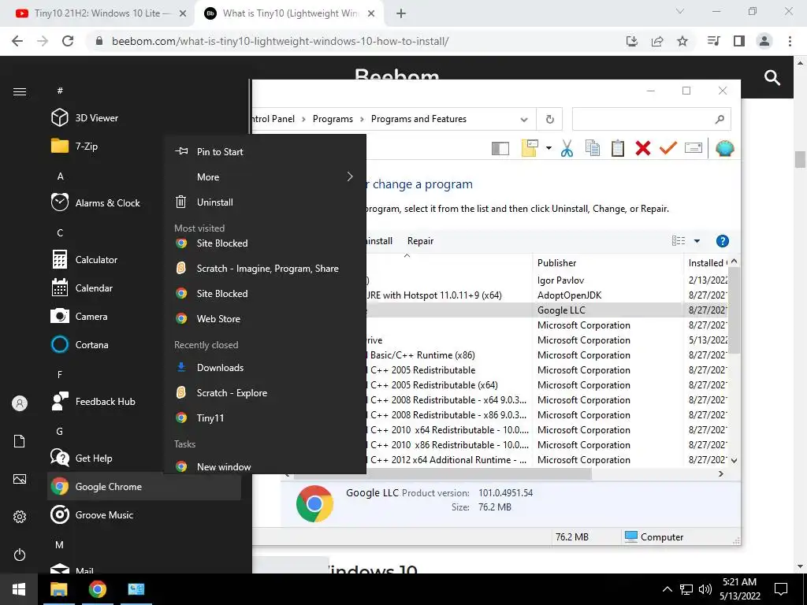Screen dimensions: 807x605
Task: Expand the Start hamburger menu
Action: [20, 91]
